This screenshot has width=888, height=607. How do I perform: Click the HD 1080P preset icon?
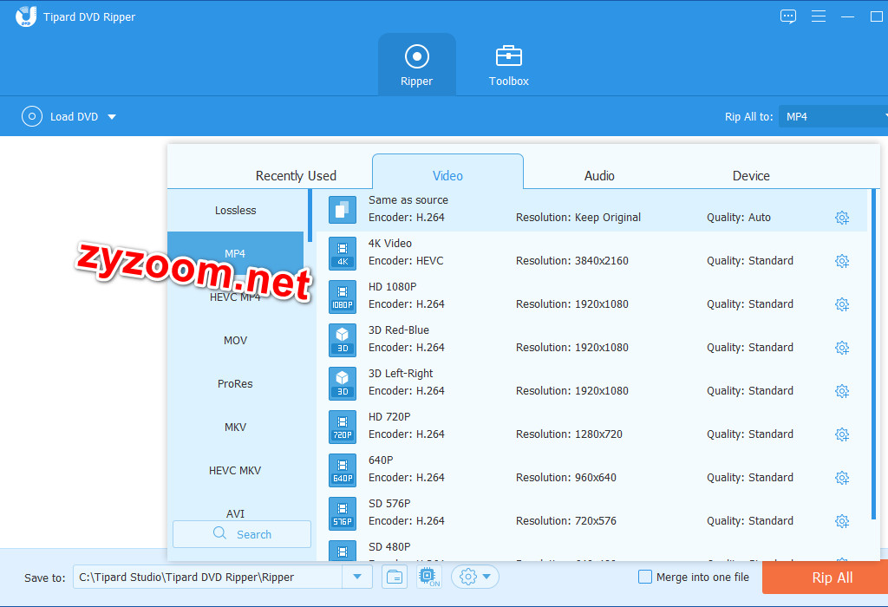tap(343, 297)
